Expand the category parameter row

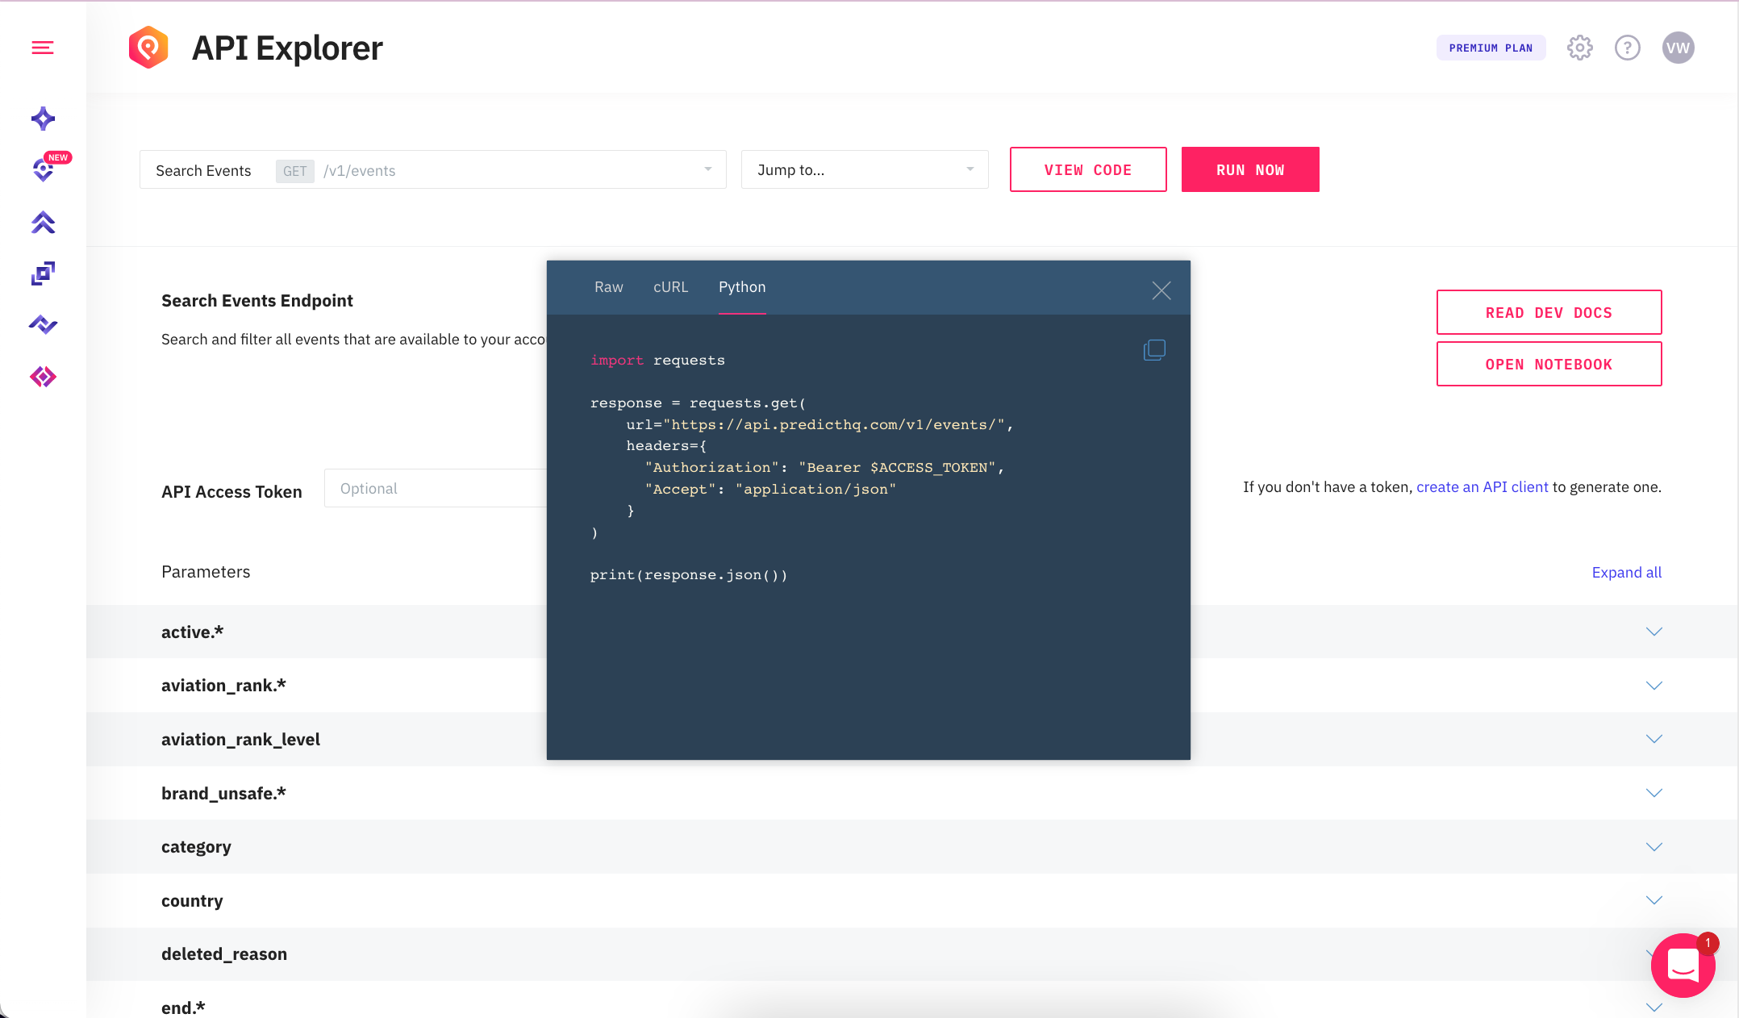tap(1654, 847)
